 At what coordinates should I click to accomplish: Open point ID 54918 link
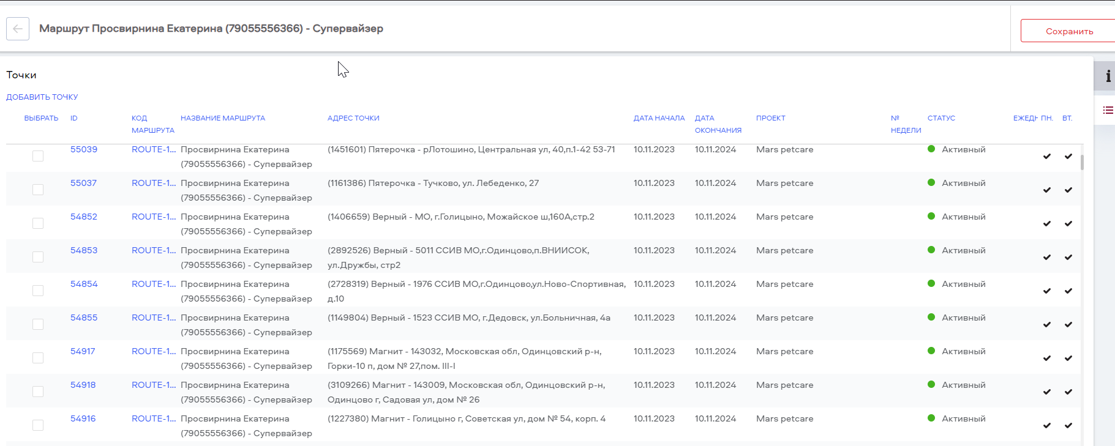pos(83,385)
